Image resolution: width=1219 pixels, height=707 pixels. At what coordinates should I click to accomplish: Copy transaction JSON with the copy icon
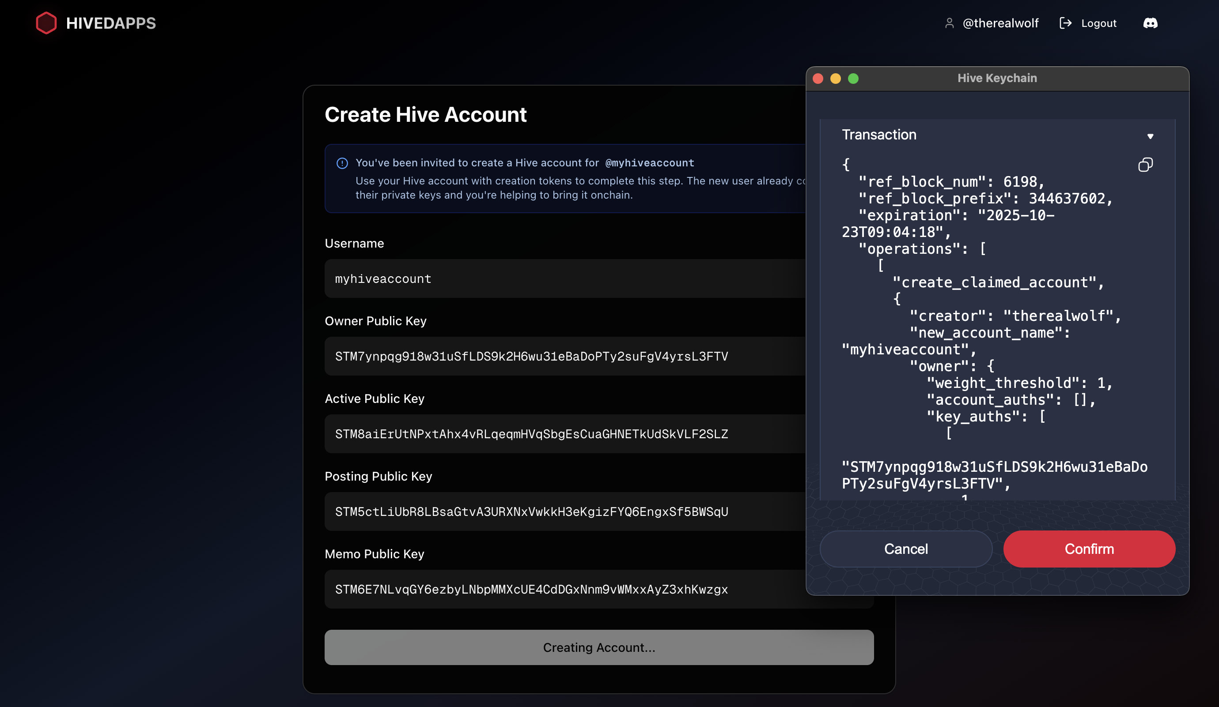(1145, 165)
